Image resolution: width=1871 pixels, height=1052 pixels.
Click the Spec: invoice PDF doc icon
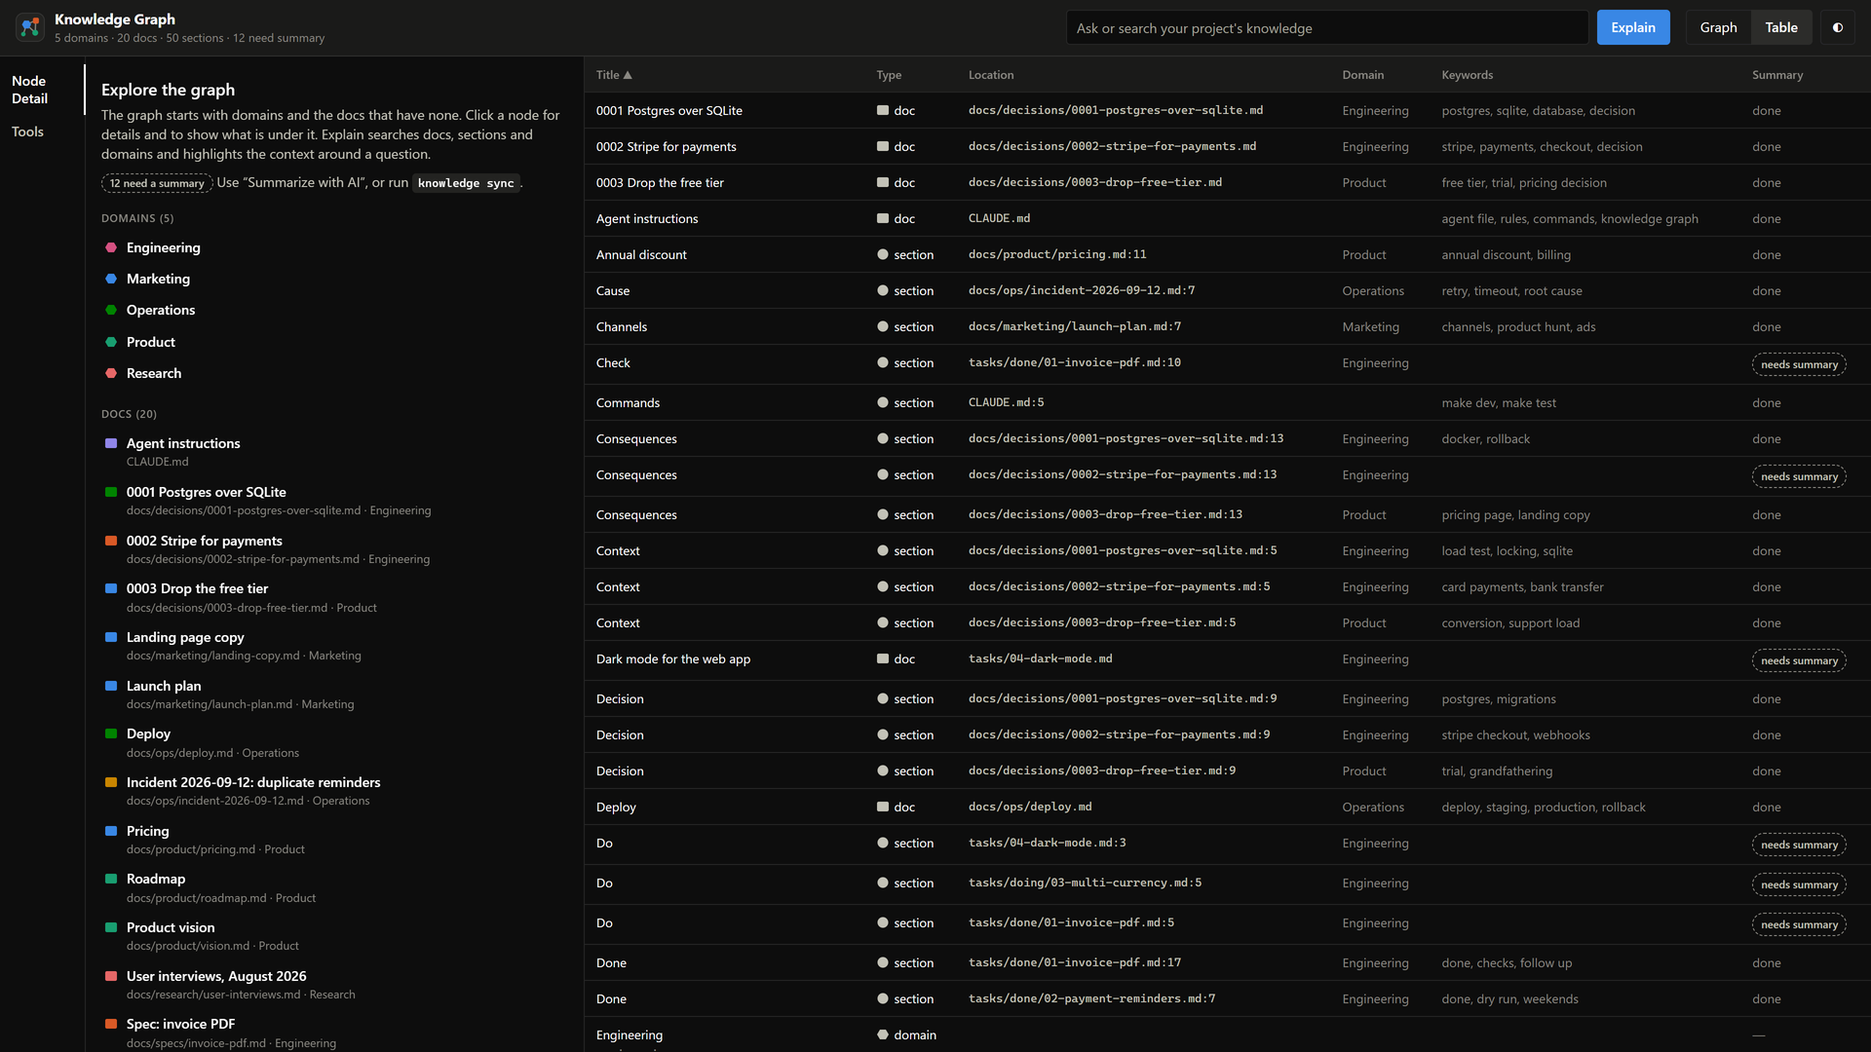tap(111, 1024)
